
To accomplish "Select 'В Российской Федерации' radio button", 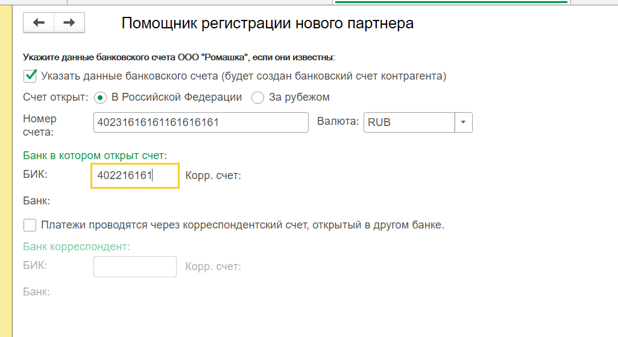I will tap(101, 98).
